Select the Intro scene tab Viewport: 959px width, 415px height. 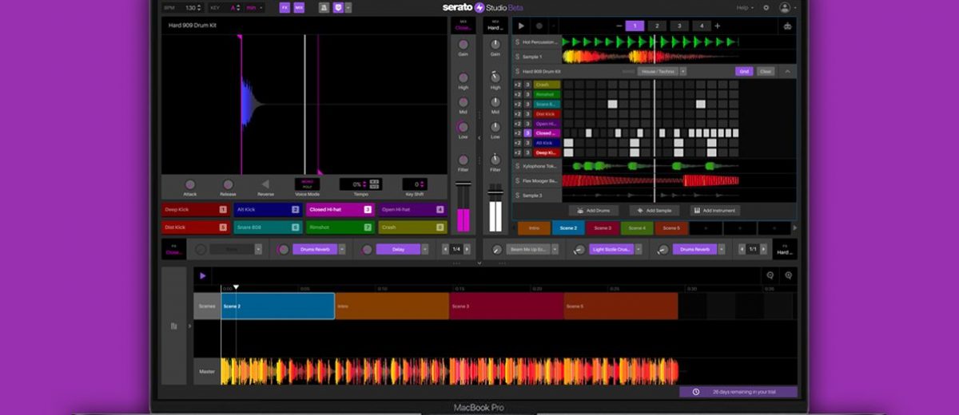click(534, 228)
